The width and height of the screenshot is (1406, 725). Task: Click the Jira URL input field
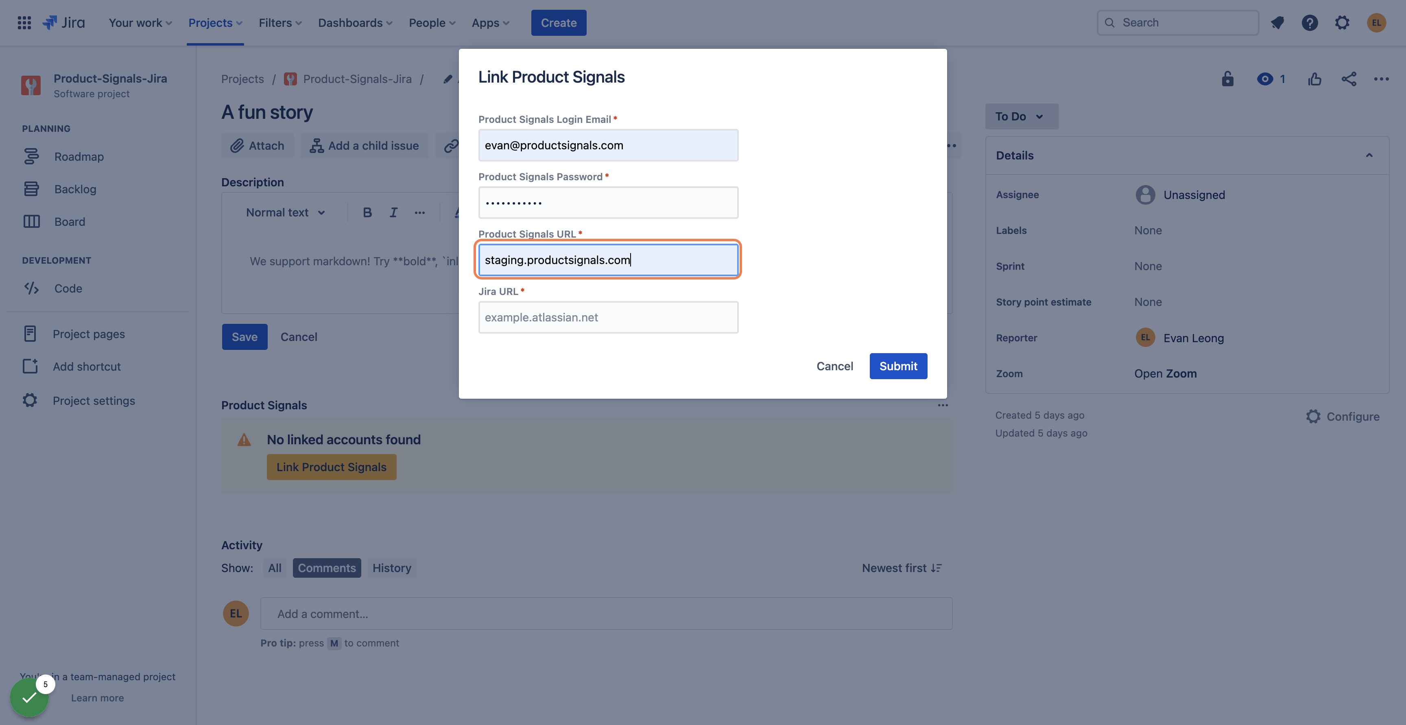[x=608, y=317]
